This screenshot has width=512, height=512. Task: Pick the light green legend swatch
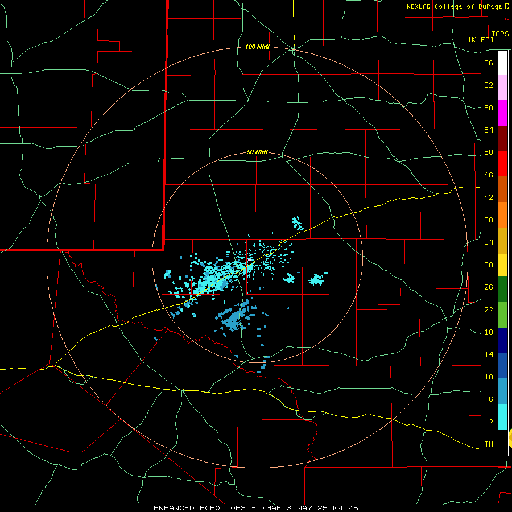pyautogui.click(x=502, y=315)
